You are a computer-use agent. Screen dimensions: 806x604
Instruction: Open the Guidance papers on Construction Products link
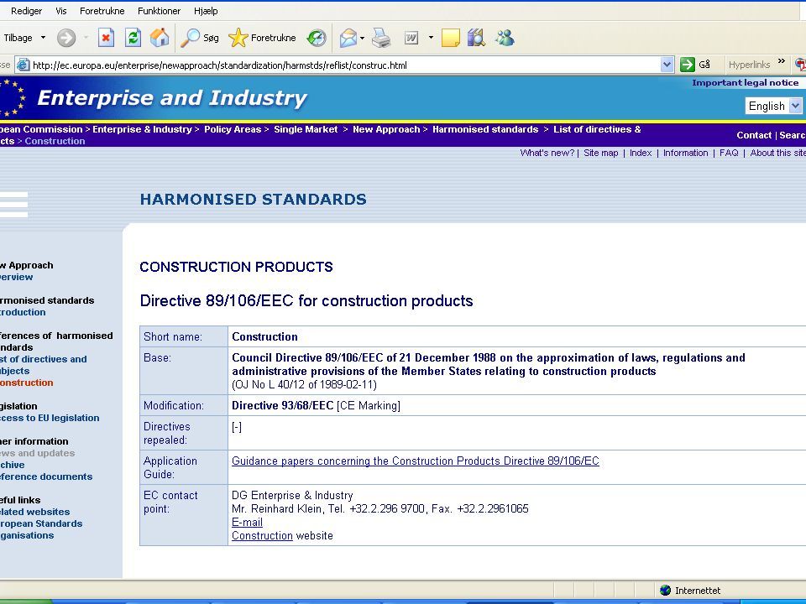416,461
